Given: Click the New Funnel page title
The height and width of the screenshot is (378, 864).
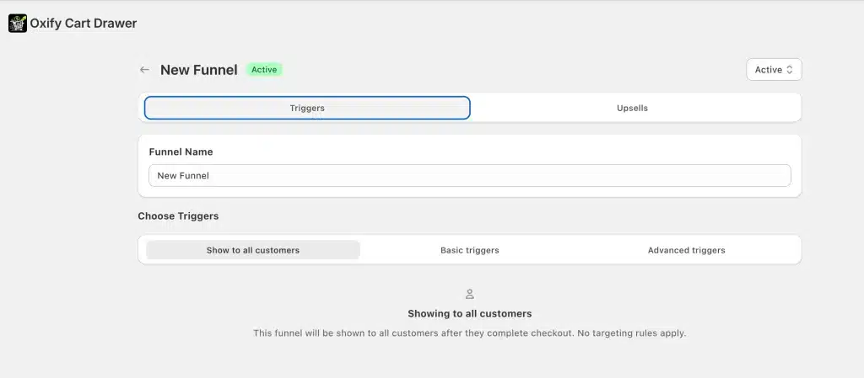Looking at the screenshot, I should [x=199, y=70].
